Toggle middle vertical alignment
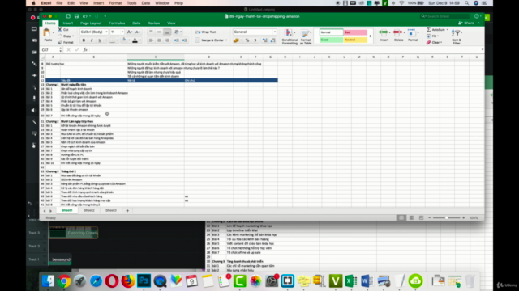Viewport: 519px width, 291px height. [x=159, y=32]
